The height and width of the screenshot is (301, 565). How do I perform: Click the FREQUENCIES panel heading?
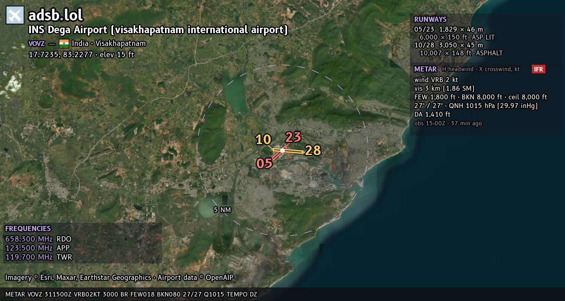click(x=28, y=229)
